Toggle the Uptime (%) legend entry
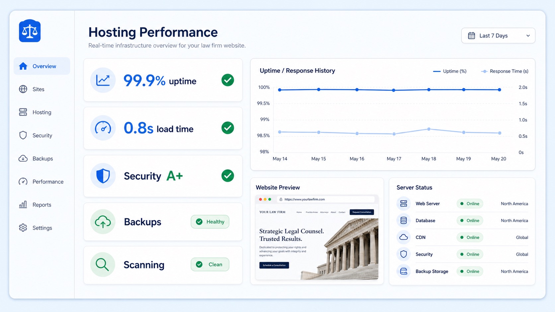Image resolution: width=555 pixels, height=312 pixels. pos(450,71)
